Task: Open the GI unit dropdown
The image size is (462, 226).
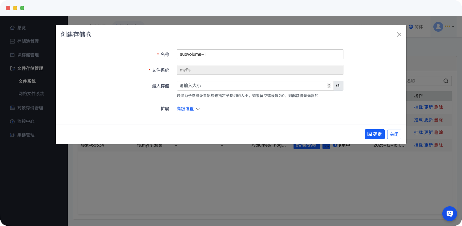Action: (338, 86)
